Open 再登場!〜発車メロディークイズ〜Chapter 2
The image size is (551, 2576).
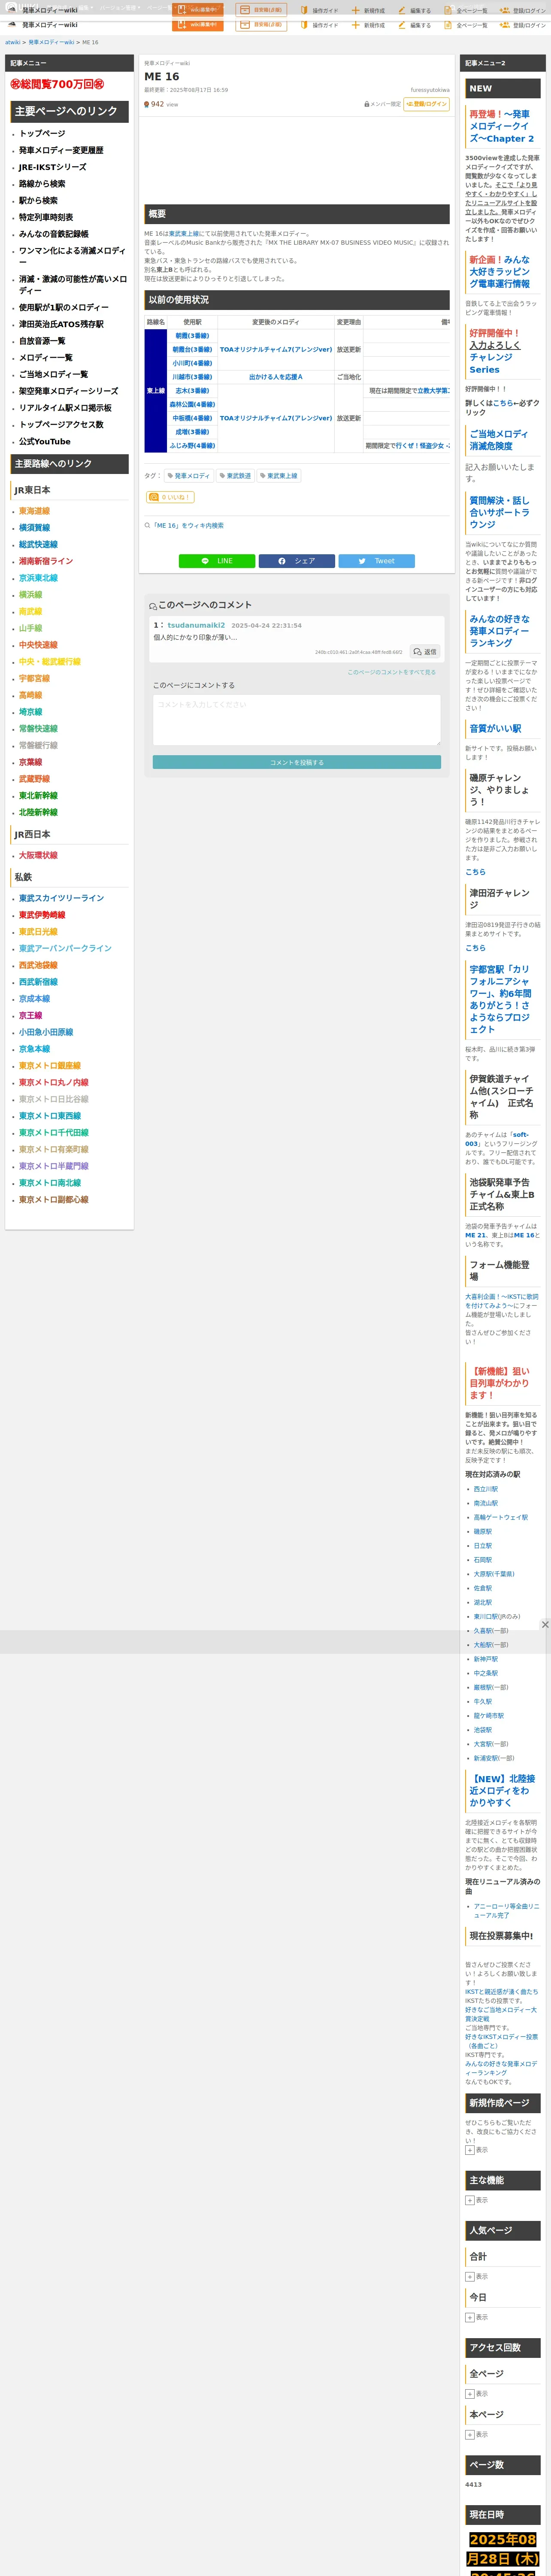click(x=502, y=126)
